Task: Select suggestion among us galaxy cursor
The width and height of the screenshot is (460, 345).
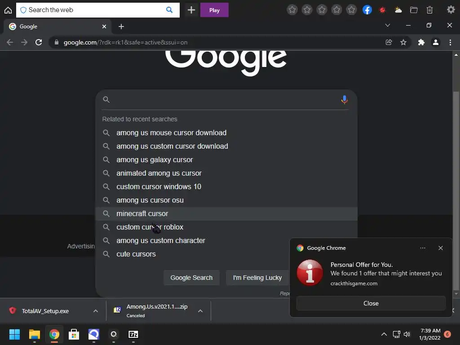Action: click(x=226, y=159)
